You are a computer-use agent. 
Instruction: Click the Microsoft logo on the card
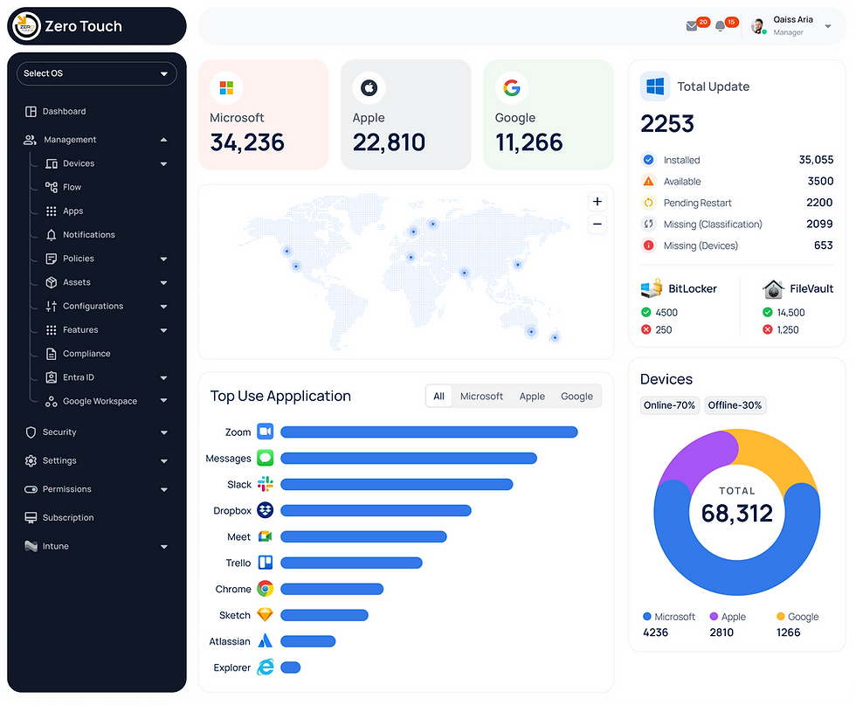coord(226,88)
